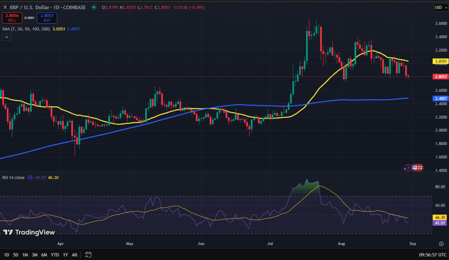
Task: Click the XRP / U.S. Dollar symbol title
Action: coord(47,7)
